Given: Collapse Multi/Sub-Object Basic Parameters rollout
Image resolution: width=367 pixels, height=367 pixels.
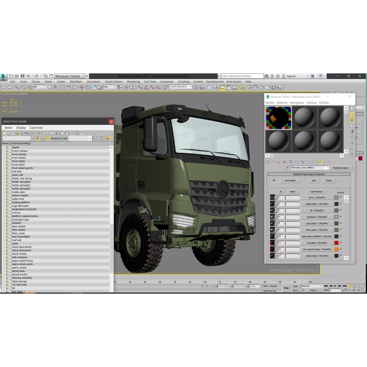Looking at the screenshot, I should click(309, 174).
